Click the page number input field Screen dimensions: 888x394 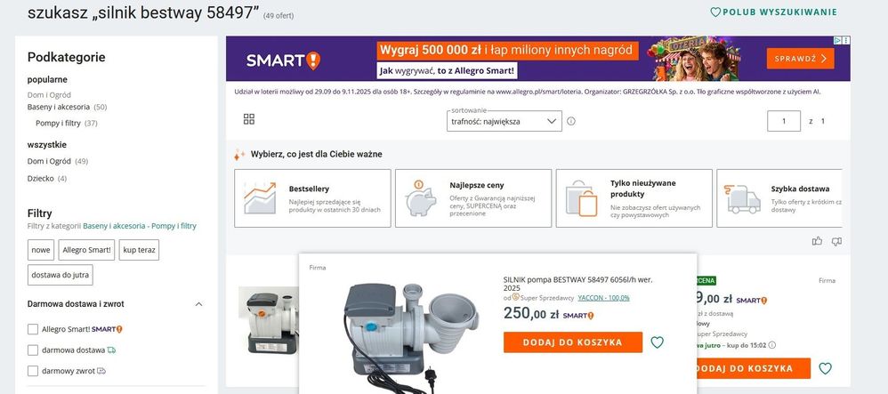784,121
